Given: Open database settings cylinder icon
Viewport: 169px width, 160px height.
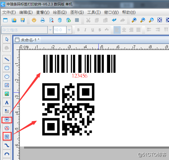Looking at the screenshot, I should click(60, 20).
